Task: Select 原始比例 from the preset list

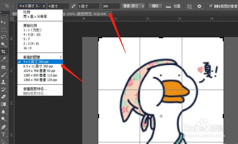Action: tap(30, 25)
